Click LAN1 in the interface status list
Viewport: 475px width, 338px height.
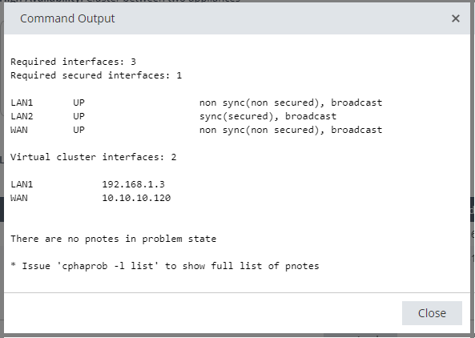click(22, 103)
